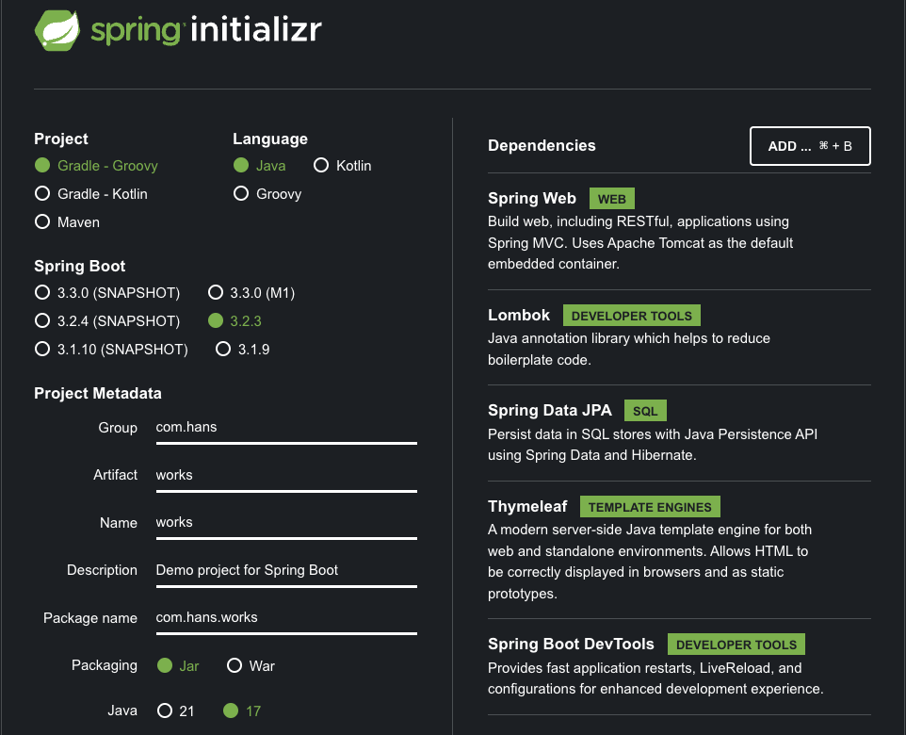The image size is (906, 735).
Task: Select Spring Boot version 3.1.9
Action: (x=243, y=350)
